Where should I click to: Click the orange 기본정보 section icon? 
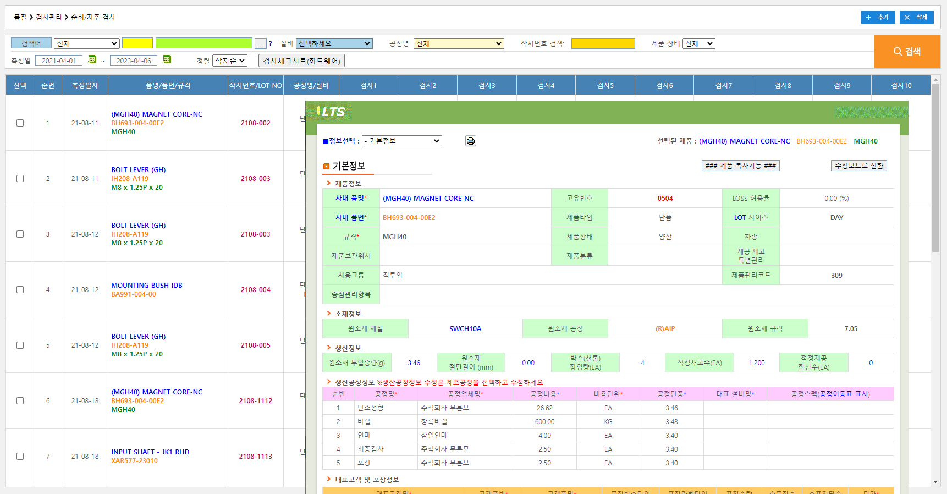click(x=326, y=166)
